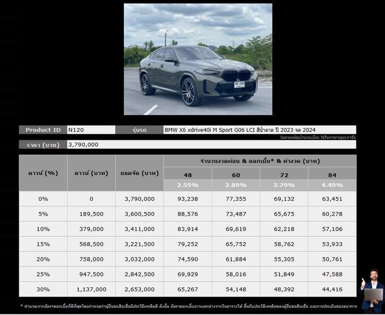Select the 48-month installment column header
Viewport: 385px width, 315px height.
click(188, 175)
